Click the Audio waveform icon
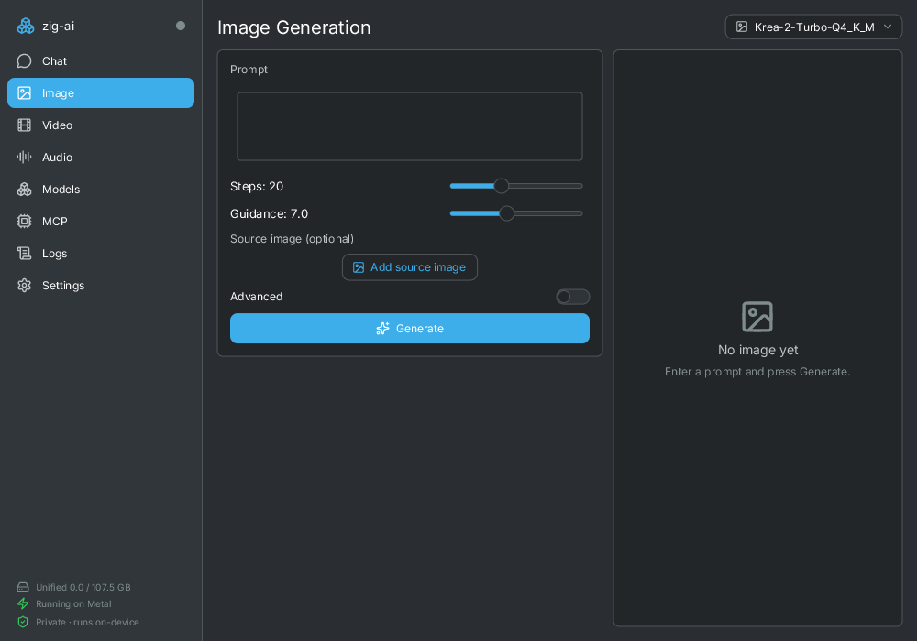 tap(24, 157)
